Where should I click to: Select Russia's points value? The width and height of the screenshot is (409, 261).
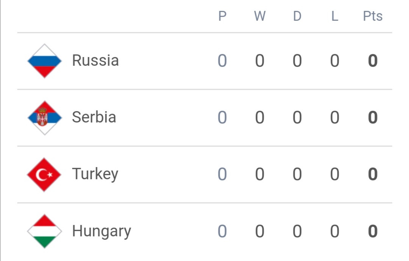point(373,61)
